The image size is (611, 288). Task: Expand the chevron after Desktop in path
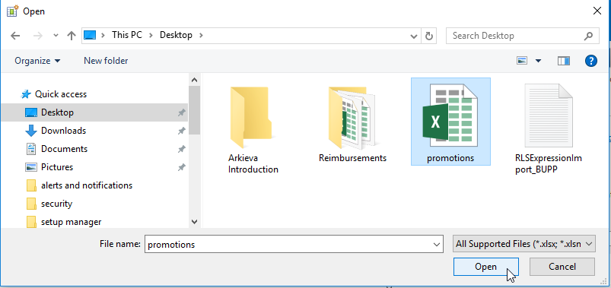(x=201, y=36)
